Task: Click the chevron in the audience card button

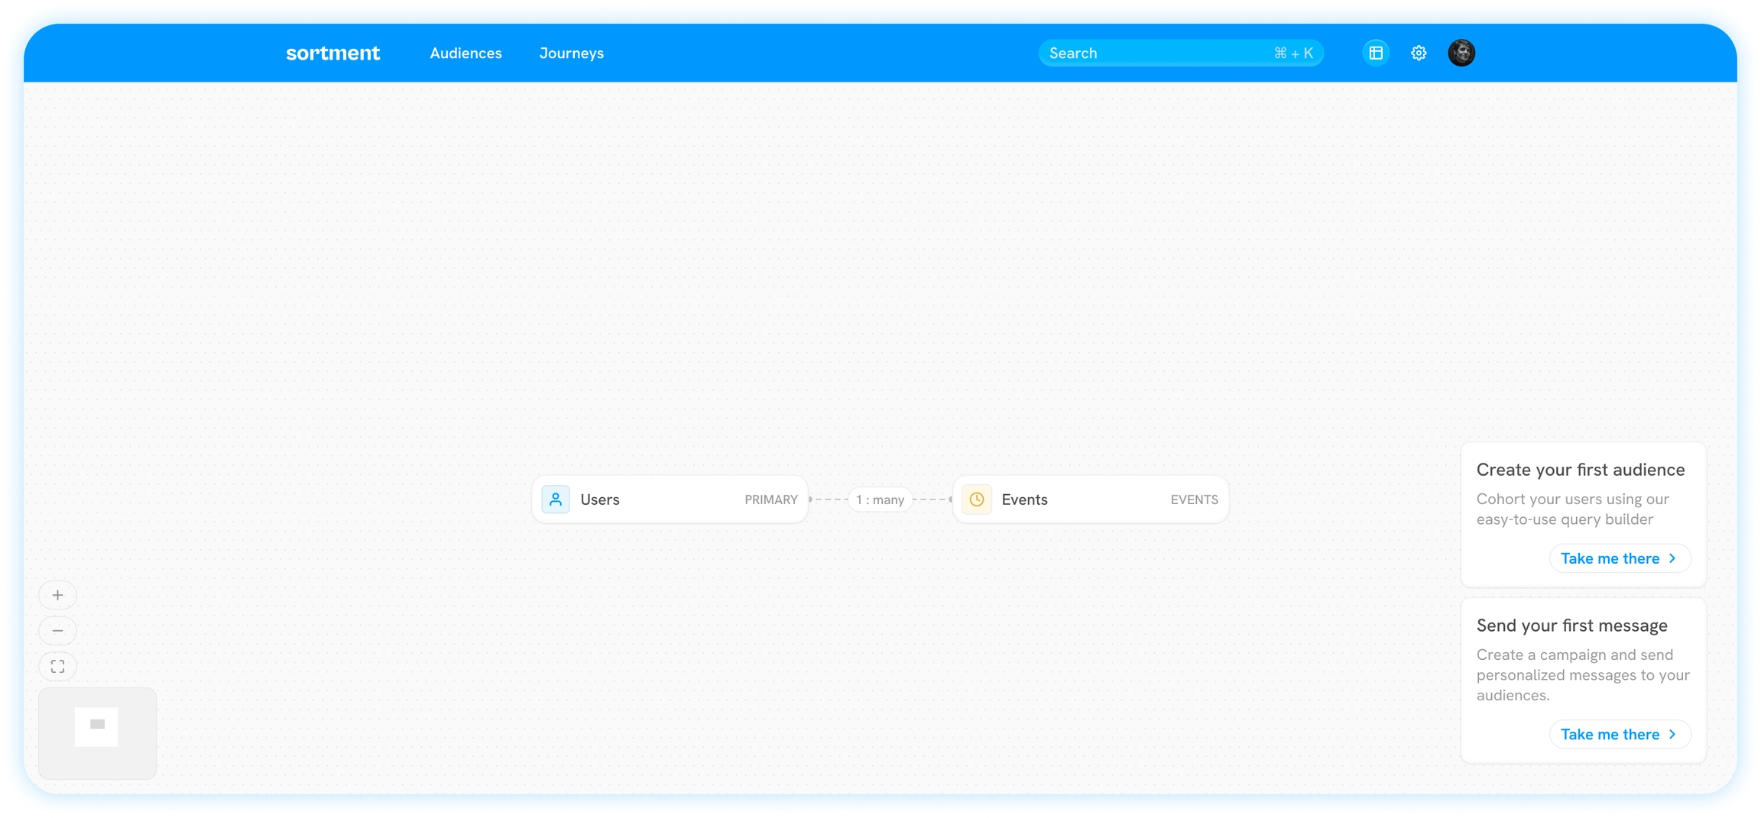Action: pos(1673,558)
